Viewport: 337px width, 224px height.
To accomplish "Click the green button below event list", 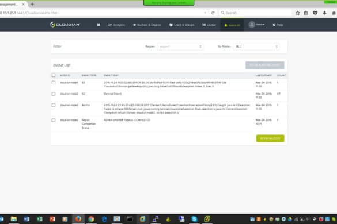I will (270, 138).
